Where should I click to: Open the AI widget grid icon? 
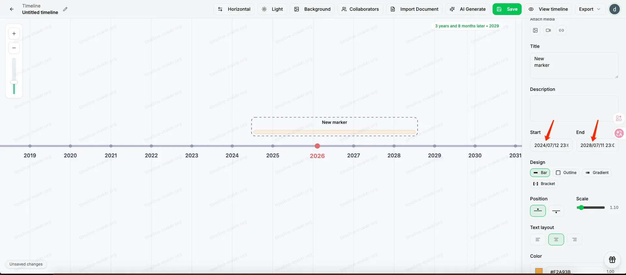point(619,118)
